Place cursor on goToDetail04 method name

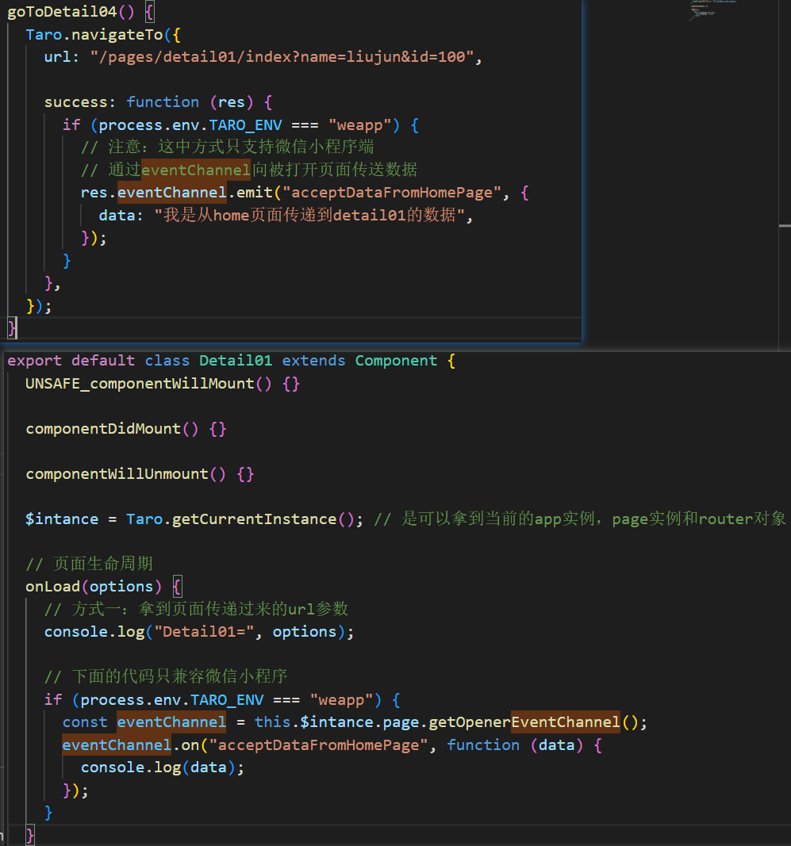[x=62, y=11]
